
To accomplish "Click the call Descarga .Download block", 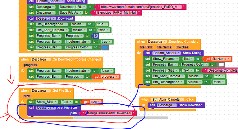I will click(51, 19).
